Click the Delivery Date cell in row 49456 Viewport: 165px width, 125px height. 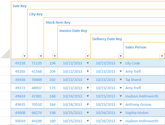click(x=105, y=80)
